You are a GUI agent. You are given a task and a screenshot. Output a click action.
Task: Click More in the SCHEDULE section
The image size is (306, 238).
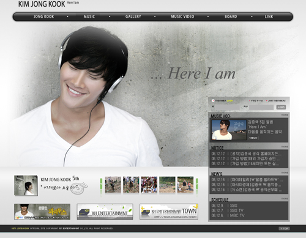click(285, 198)
